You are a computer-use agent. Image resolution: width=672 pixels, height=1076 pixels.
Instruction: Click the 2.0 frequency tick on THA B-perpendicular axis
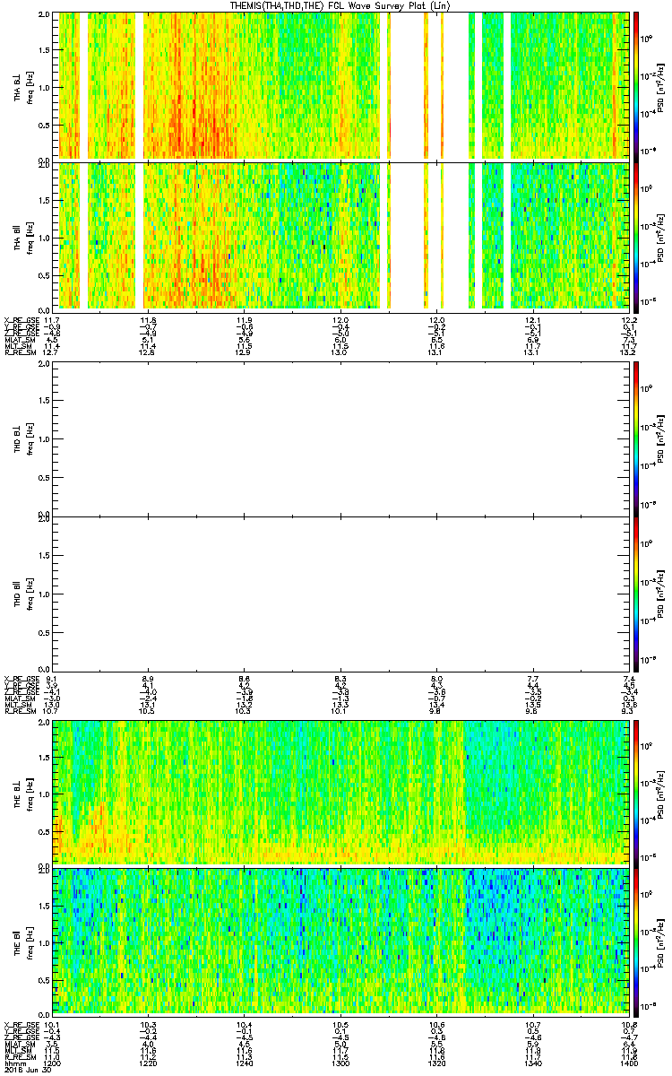(45, 15)
